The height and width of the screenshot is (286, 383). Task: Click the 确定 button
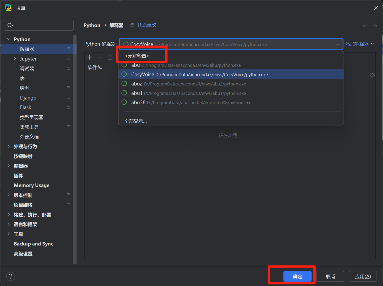(x=297, y=276)
